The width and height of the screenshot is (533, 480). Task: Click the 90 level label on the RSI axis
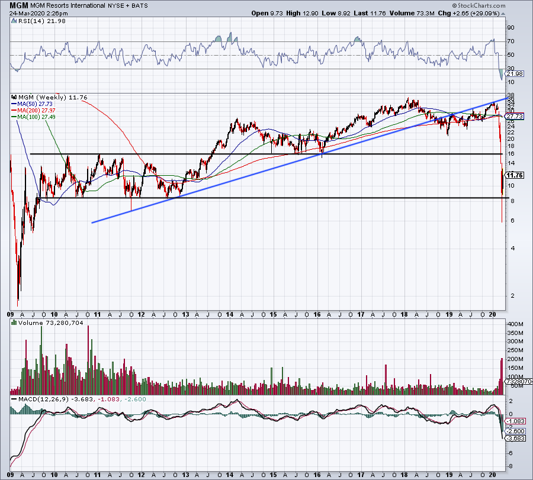[x=510, y=27]
